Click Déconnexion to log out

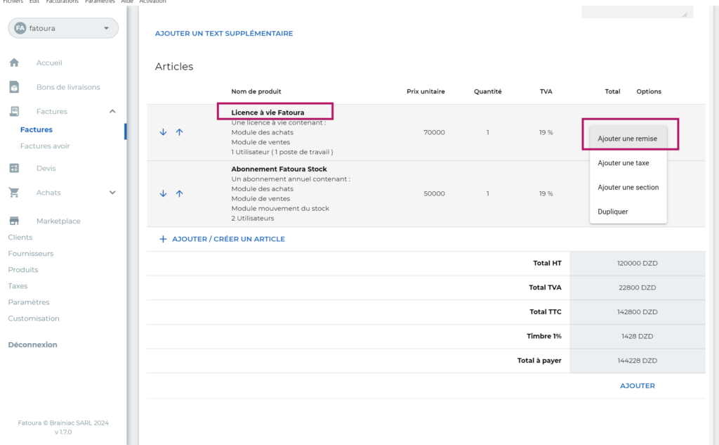32,344
